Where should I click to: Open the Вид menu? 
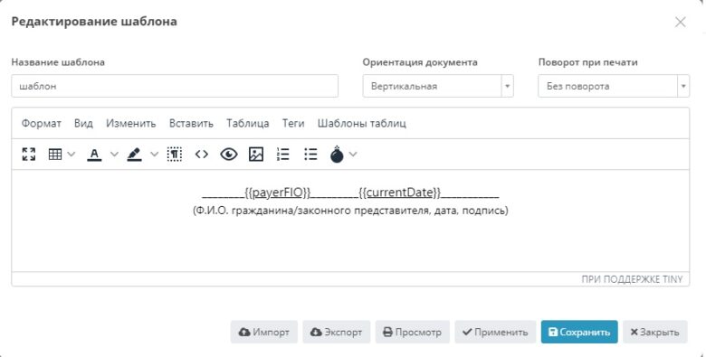pyautogui.click(x=84, y=123)
